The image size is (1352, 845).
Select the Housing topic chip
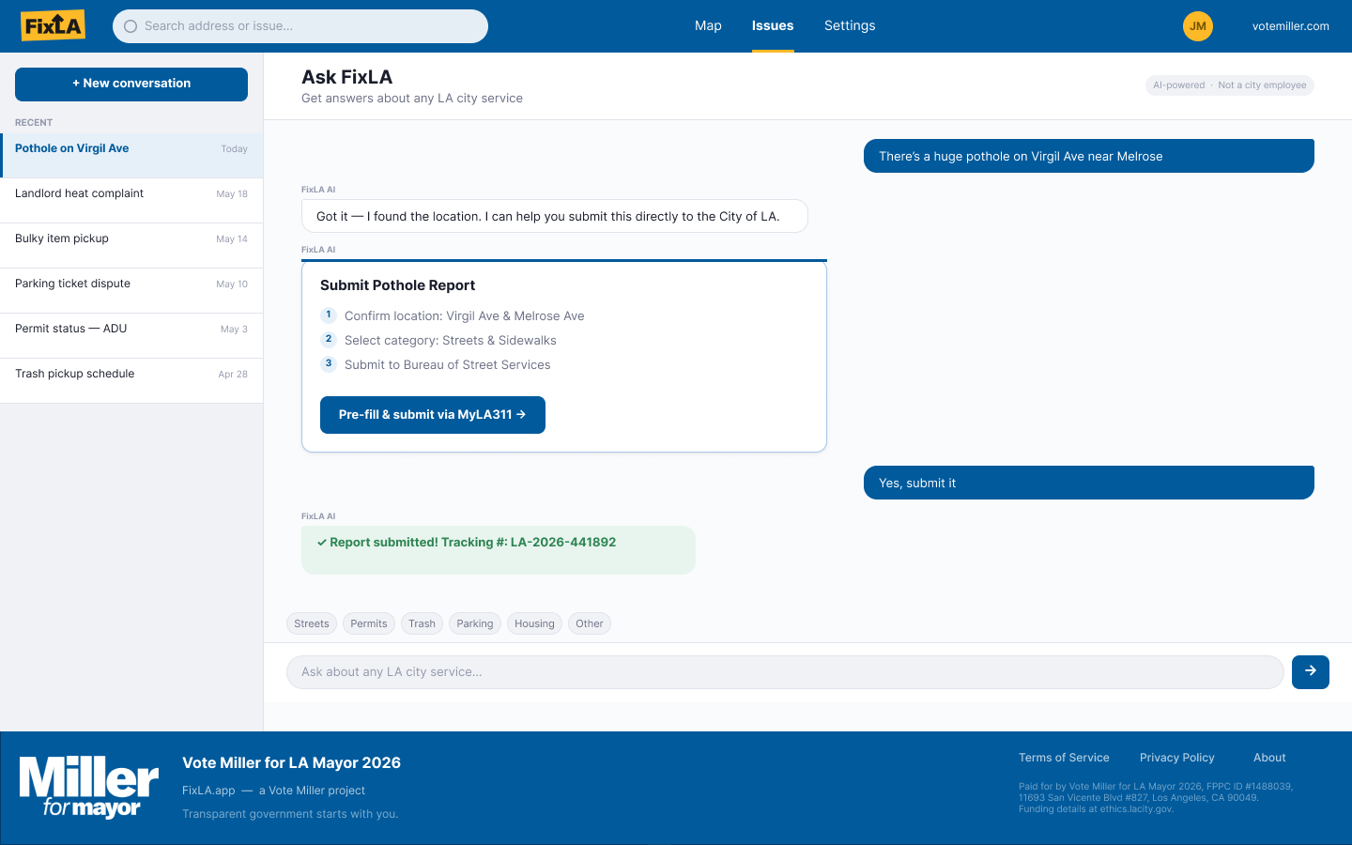(x=534, y=623)
